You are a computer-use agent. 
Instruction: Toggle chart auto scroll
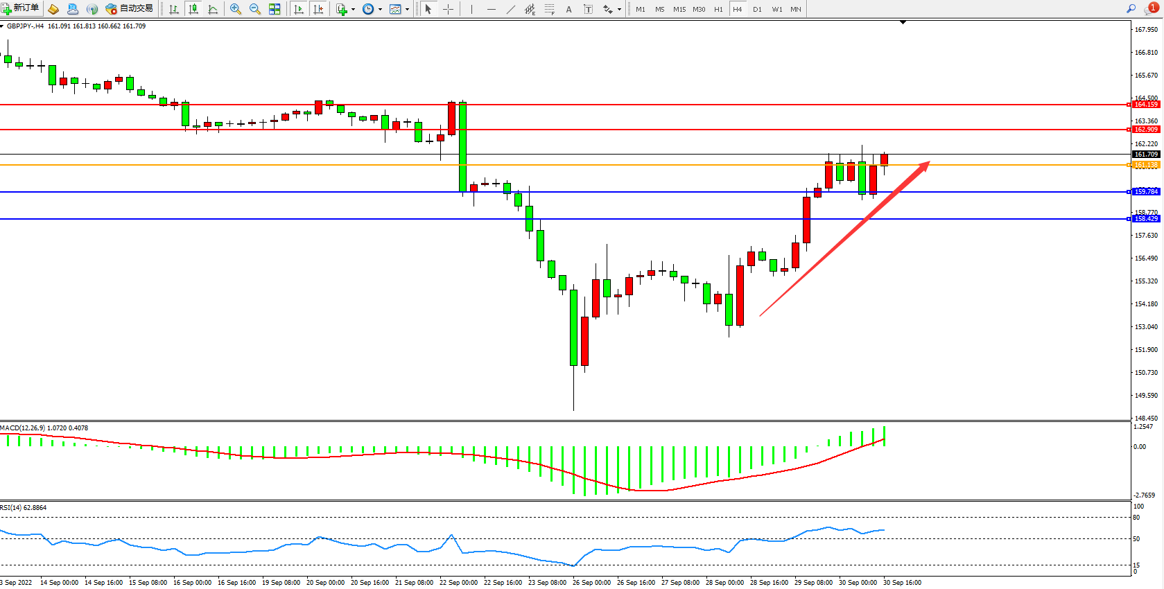[x=299, y=9]
